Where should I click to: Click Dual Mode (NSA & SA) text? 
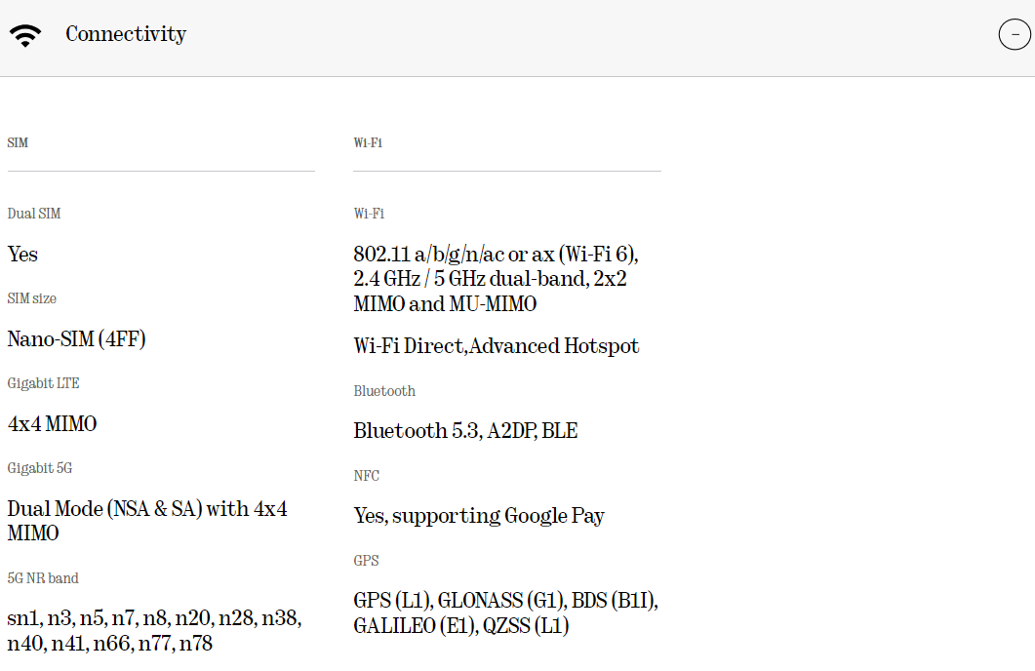[x=147, y=521]
